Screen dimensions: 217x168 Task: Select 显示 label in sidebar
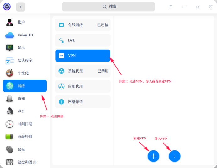21,48
